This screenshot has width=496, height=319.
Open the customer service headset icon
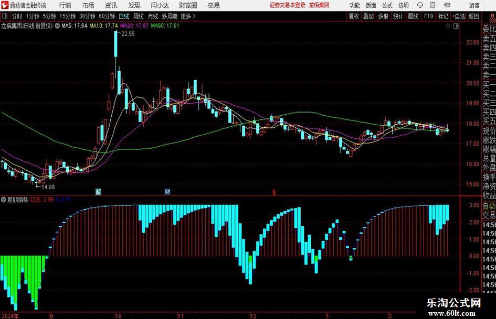[420, 5]
